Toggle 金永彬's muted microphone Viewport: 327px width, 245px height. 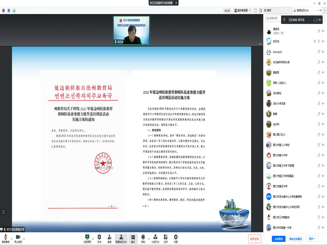point(319,124)
